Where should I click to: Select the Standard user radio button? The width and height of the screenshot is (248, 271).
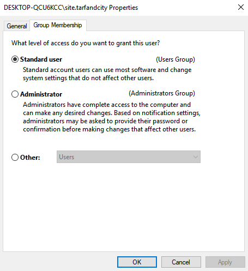point(15,59)
